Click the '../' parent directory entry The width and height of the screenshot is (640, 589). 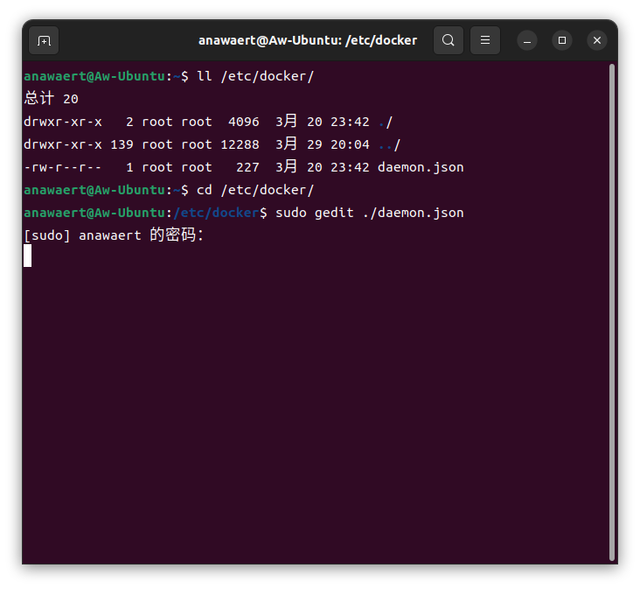click(x=389, y=144)
